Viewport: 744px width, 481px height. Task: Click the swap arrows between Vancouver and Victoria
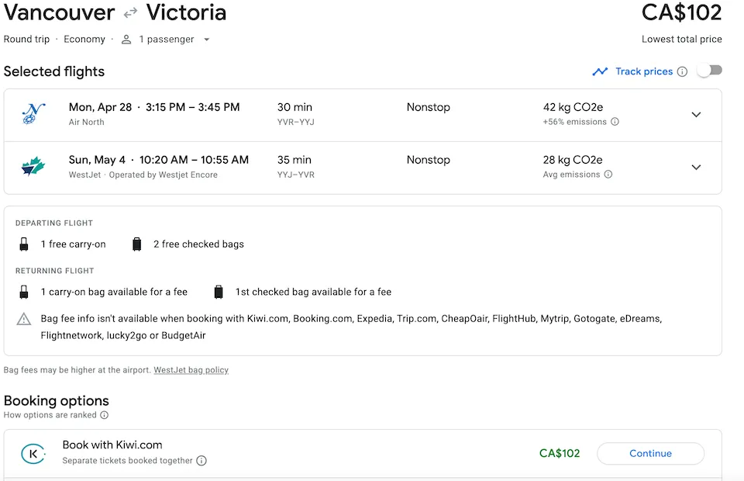coord(130,13)
